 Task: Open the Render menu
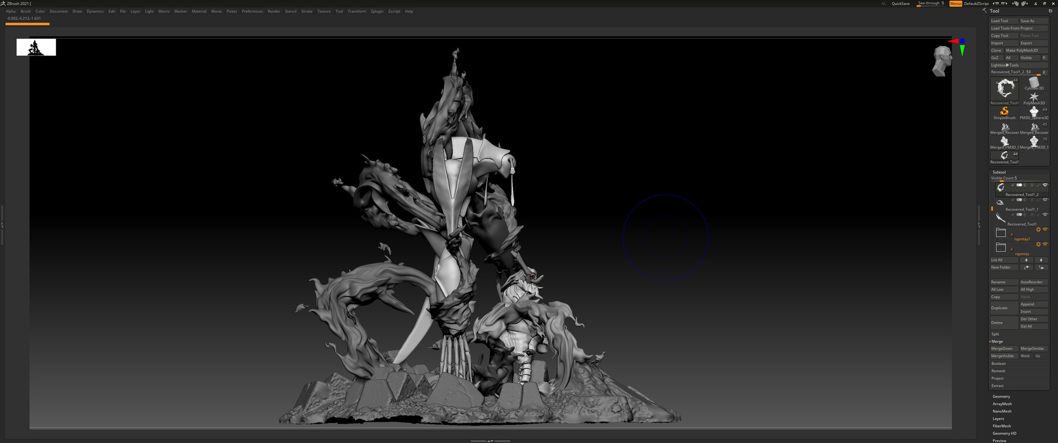(x=274, y=11)
